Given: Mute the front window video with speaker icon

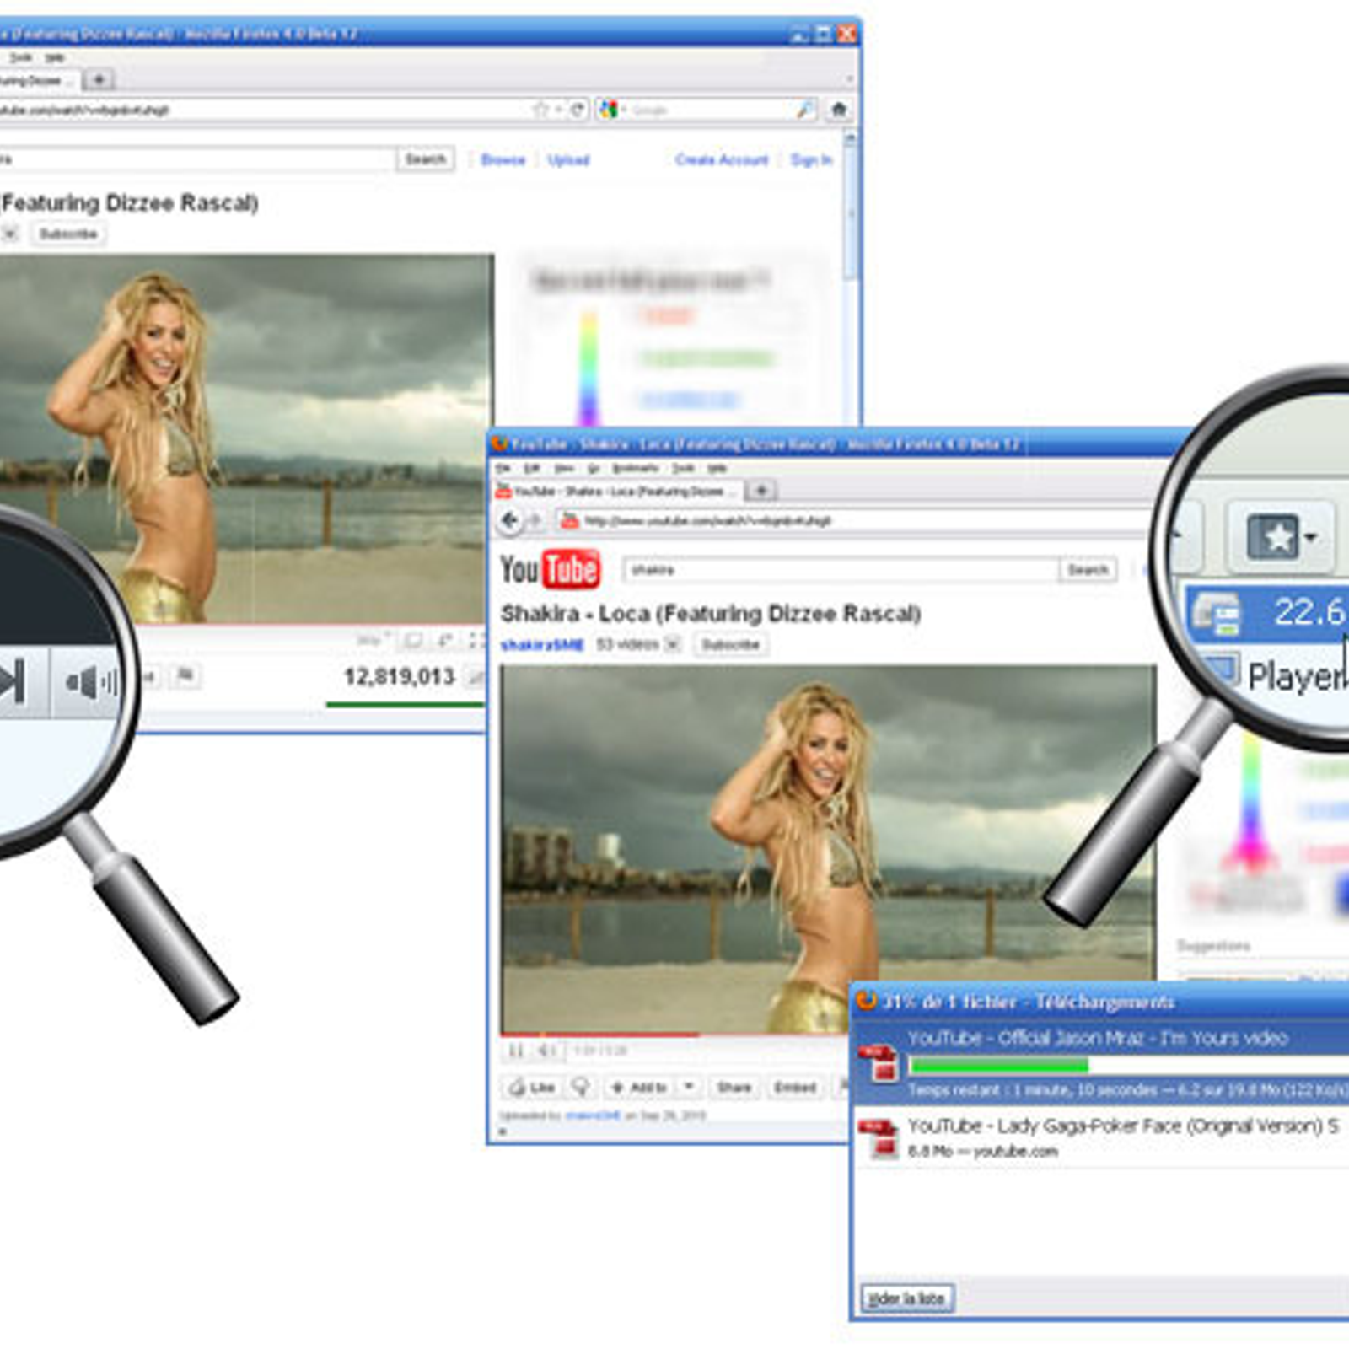Looking at the screenshot, I should pos(546,1051).
